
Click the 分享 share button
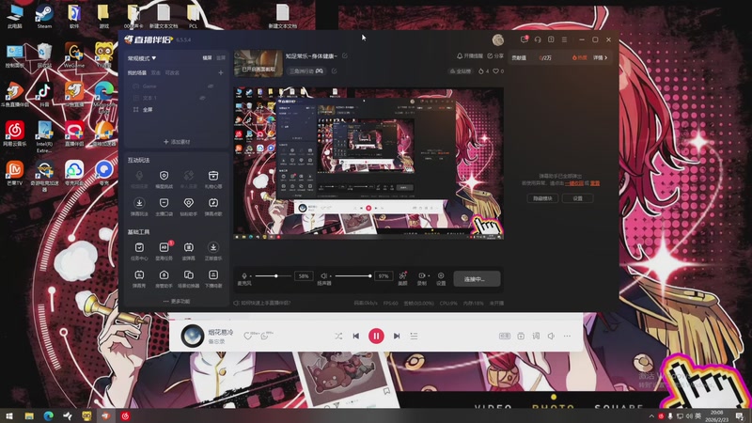pos(495,56)
